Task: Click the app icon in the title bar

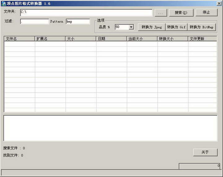Action: pos(3,3)
